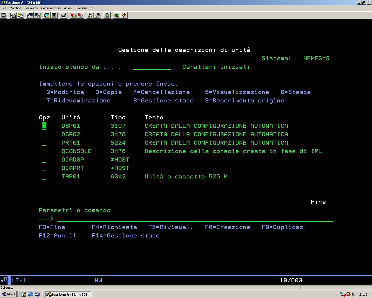Click the Opz field for TAP01
Viewport: 372px width, 298px height.
[44, 177]
